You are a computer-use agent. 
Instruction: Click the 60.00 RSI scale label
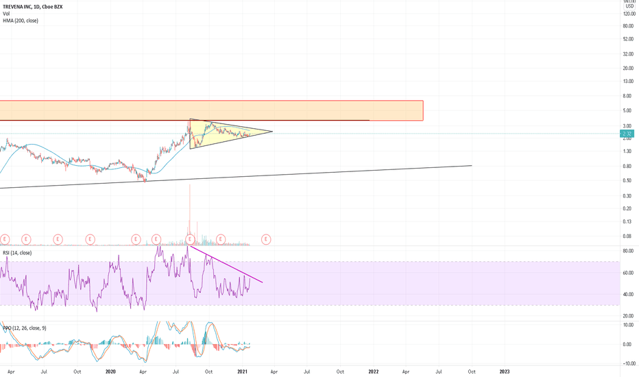pos(629,273)
